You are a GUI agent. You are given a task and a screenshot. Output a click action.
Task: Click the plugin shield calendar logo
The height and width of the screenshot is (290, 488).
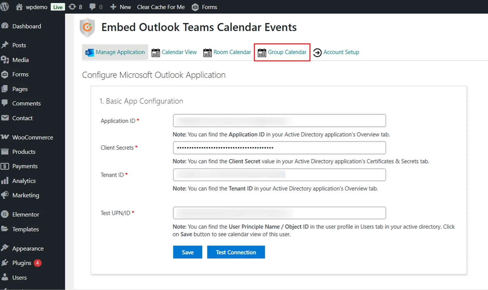coord(87,28)
